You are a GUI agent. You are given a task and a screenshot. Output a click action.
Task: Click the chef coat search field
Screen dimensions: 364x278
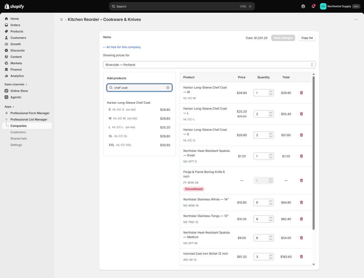click(139, 87)
